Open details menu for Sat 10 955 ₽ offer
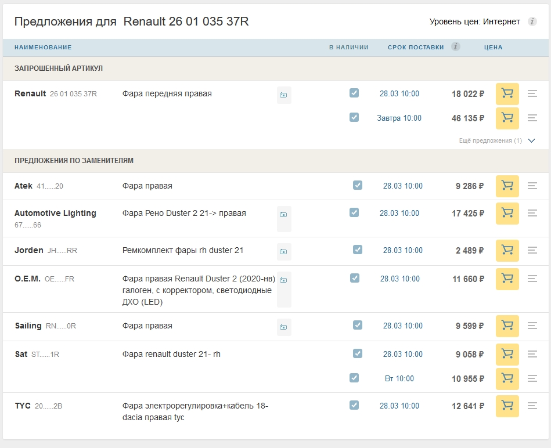The image size is (551, 448). click(x=532, y=378)
